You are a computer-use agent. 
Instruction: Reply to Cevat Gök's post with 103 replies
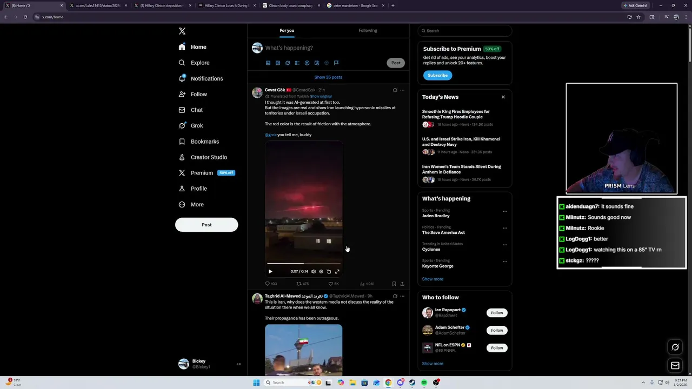(271, 284)
